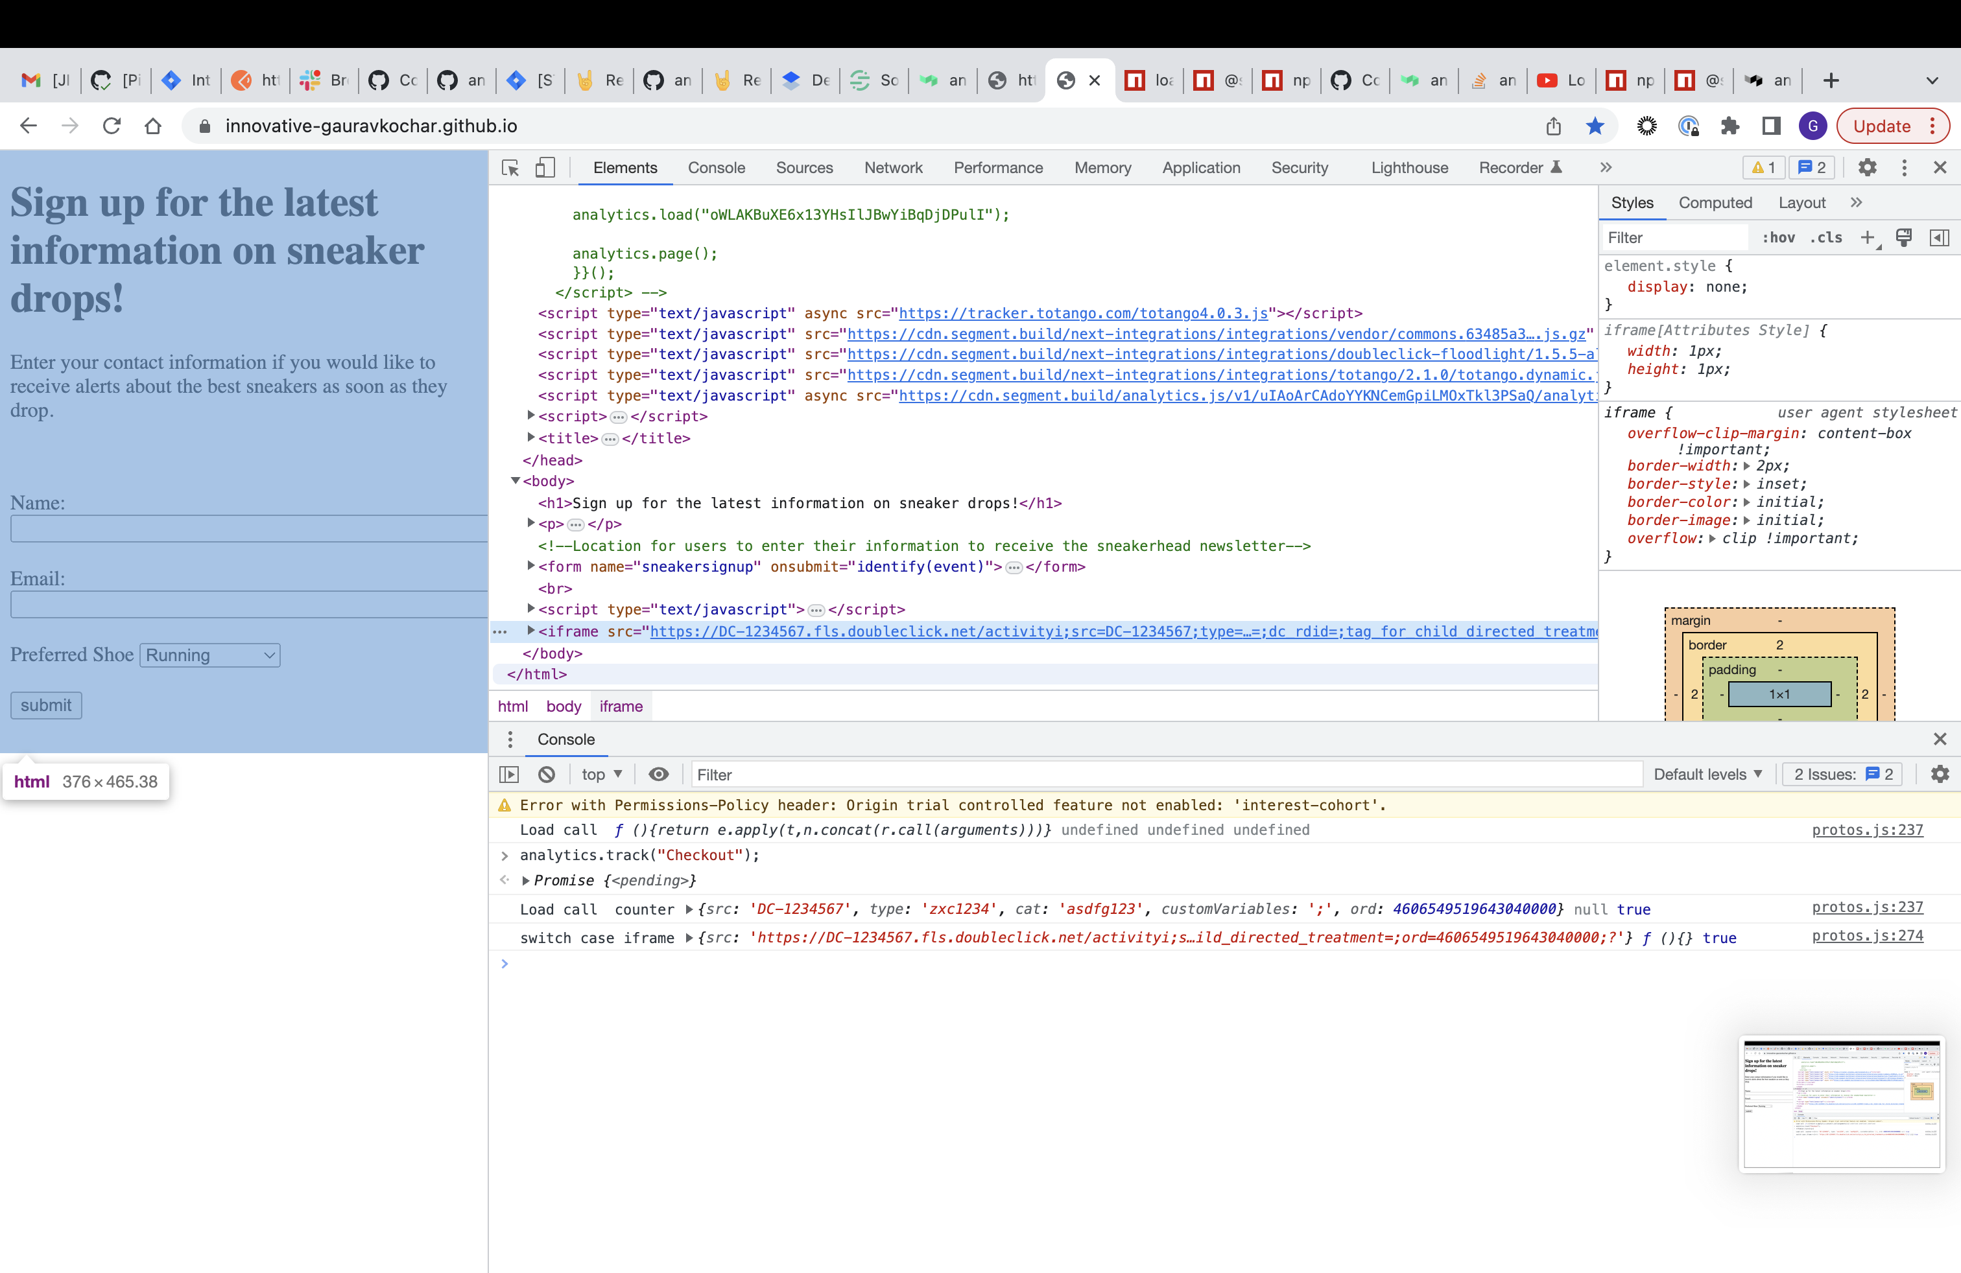The width and height of the screenshot is (1961, 1273).
Task: Open the Performance tab
Action: [998, 168]
